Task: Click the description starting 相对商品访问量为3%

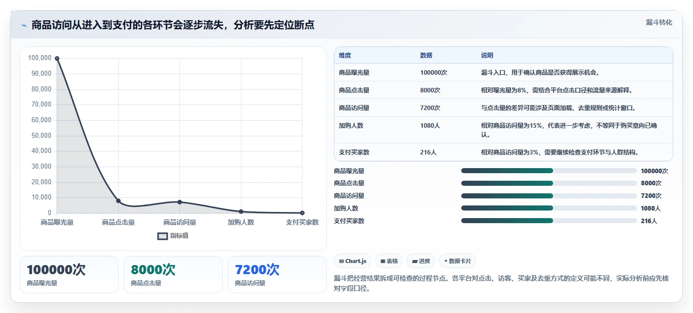Action: point(560,152)
